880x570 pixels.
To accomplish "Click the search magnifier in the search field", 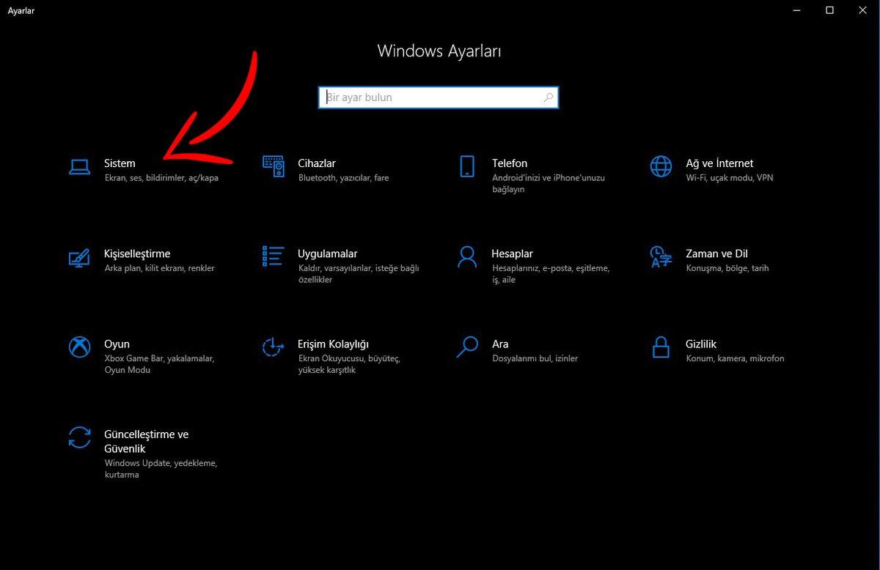I will coord(549,97).
